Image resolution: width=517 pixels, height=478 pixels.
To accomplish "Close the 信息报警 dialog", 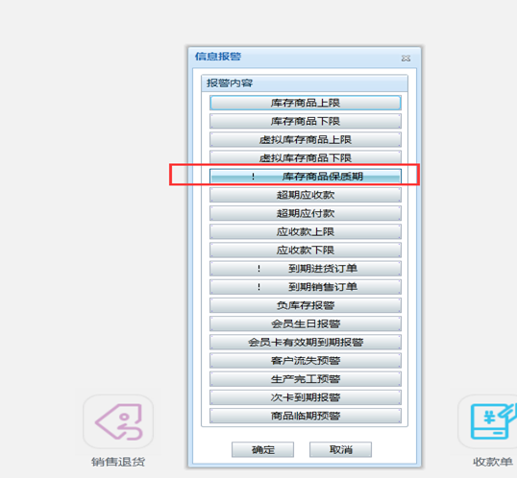I will (x=406, y=59).
